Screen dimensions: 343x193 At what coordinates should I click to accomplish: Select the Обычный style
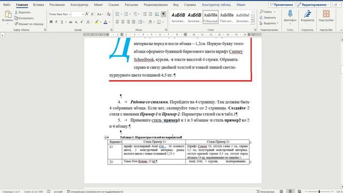pos(211,17)
